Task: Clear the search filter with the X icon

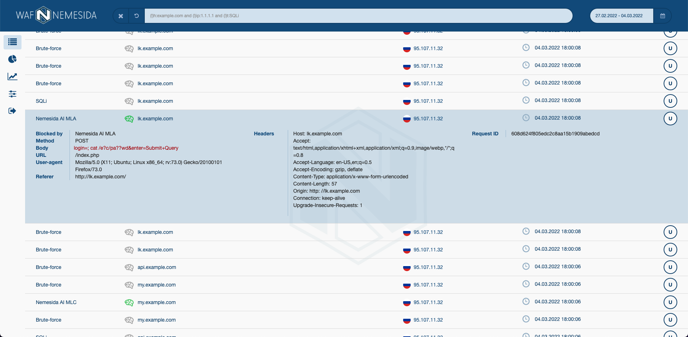Action: (121, 16)
